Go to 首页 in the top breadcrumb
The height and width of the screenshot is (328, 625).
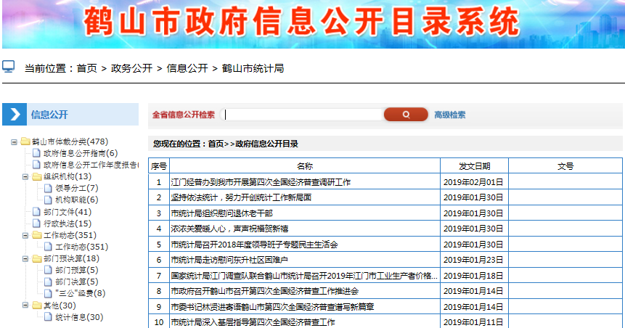[86, 68]
